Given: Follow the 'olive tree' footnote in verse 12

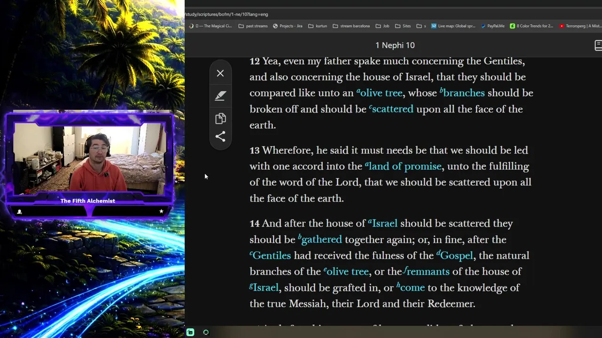Looking at the screenshot, I should tap(380, 93).
